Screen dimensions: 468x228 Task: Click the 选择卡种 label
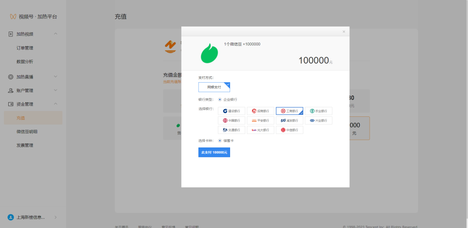(206, 140)
